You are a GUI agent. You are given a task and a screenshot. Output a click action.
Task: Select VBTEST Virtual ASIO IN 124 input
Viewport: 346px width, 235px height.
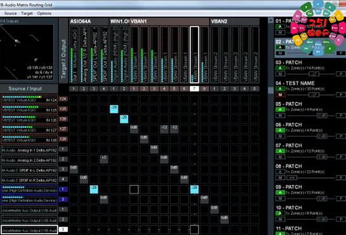29,99
